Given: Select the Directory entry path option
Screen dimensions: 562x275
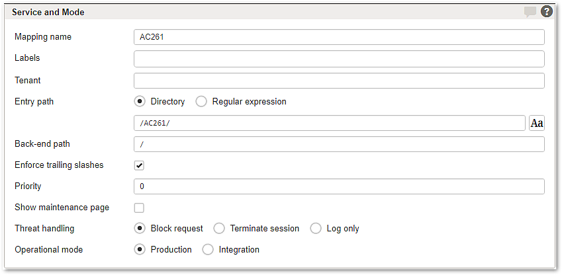Looking at the screenshot, I should click(140, 102).
